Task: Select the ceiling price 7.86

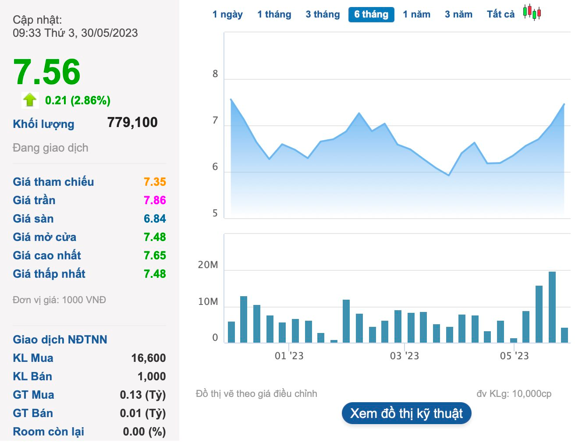Action: [x=155, y=200]
